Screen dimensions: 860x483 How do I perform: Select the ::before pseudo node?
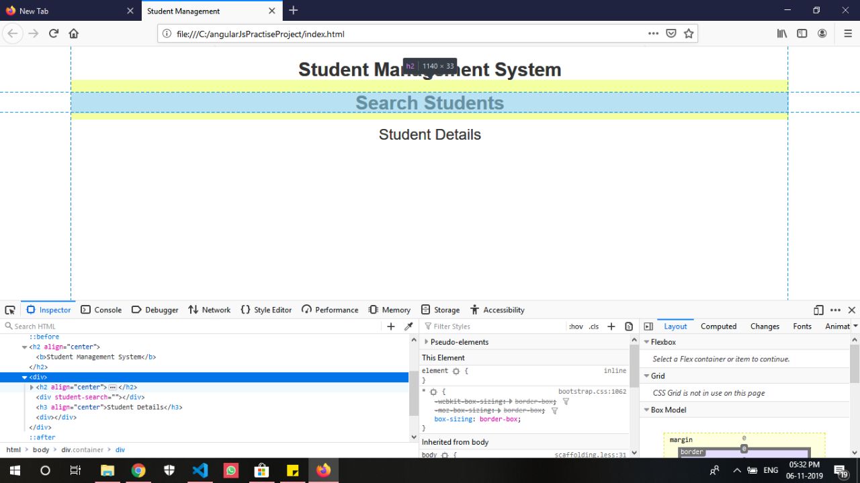44,337
